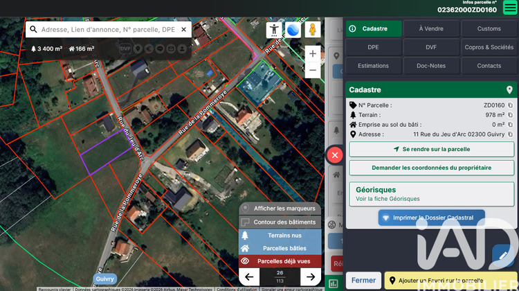Open the green hamburger menu
Viewport: 519px width, 291px height.
(509, 8)
